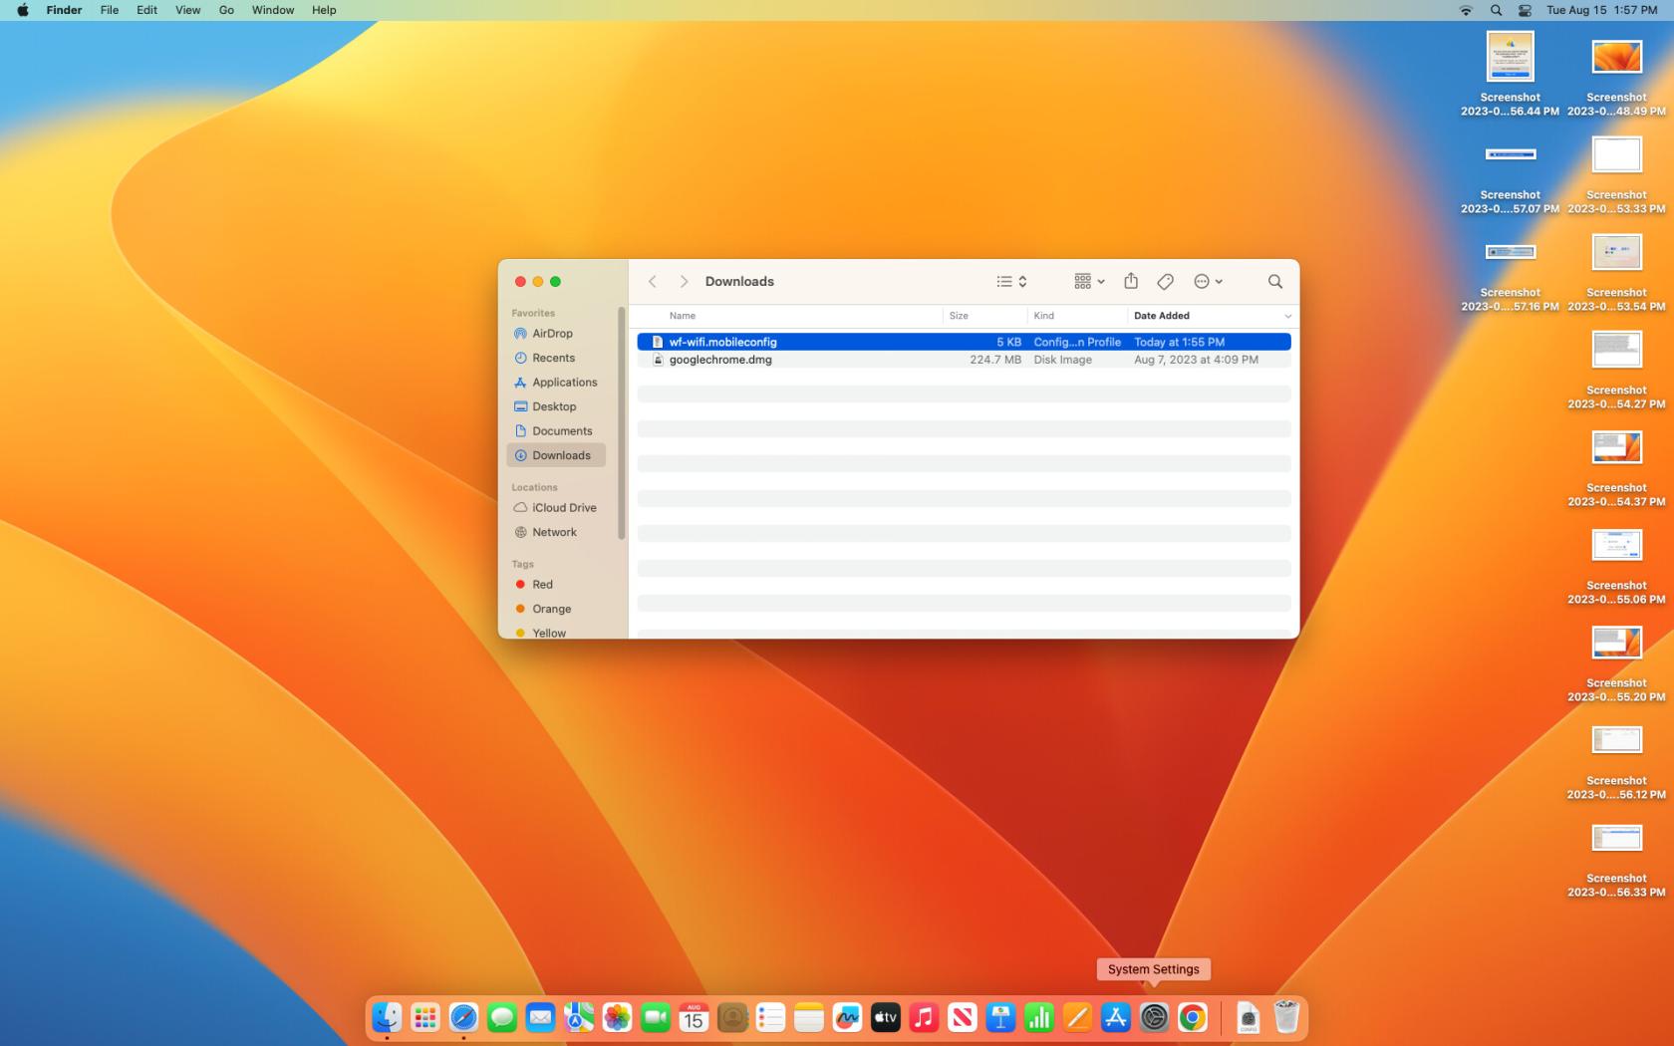Screen dimensions: 1674x1046
Task: Click the menu bar clock showing 1:57 PM
Action: 1601,10
